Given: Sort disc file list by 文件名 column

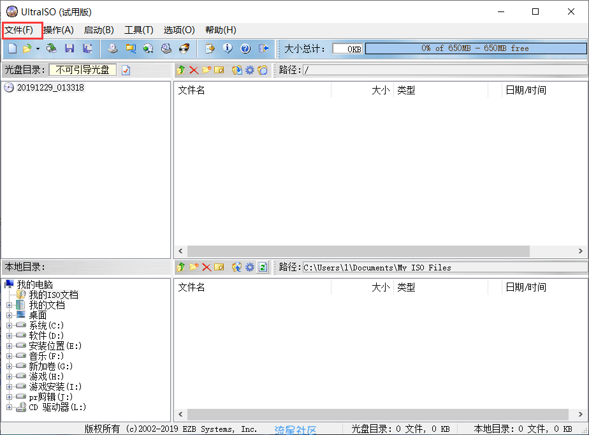Looking at the screenshot, I should click(x=253, y=90).
